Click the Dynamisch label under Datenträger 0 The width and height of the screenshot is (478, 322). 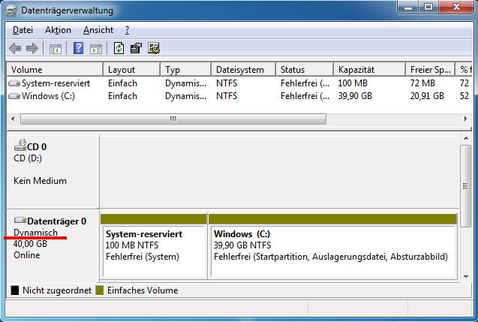tap(35, 233)
